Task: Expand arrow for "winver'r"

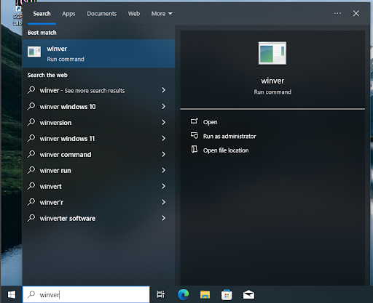Action: (x=164, y=202)
